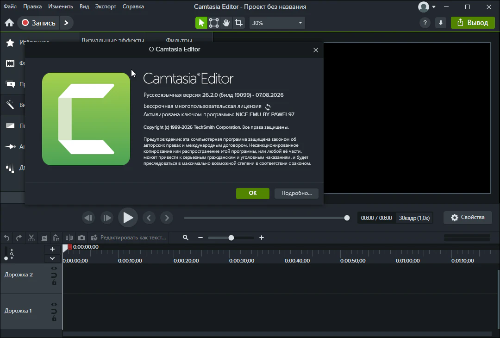The height and width of the screenshot is (338, 500).
Task: Click the green Вывод export button
Action: tap(473, 23)
